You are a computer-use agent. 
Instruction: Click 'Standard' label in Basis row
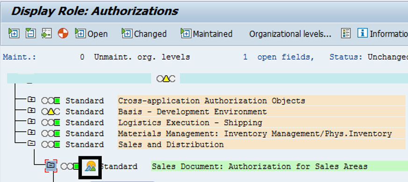click(85, 112)
